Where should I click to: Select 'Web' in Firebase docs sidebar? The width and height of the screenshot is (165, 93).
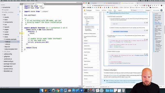(x=87, y=25)
